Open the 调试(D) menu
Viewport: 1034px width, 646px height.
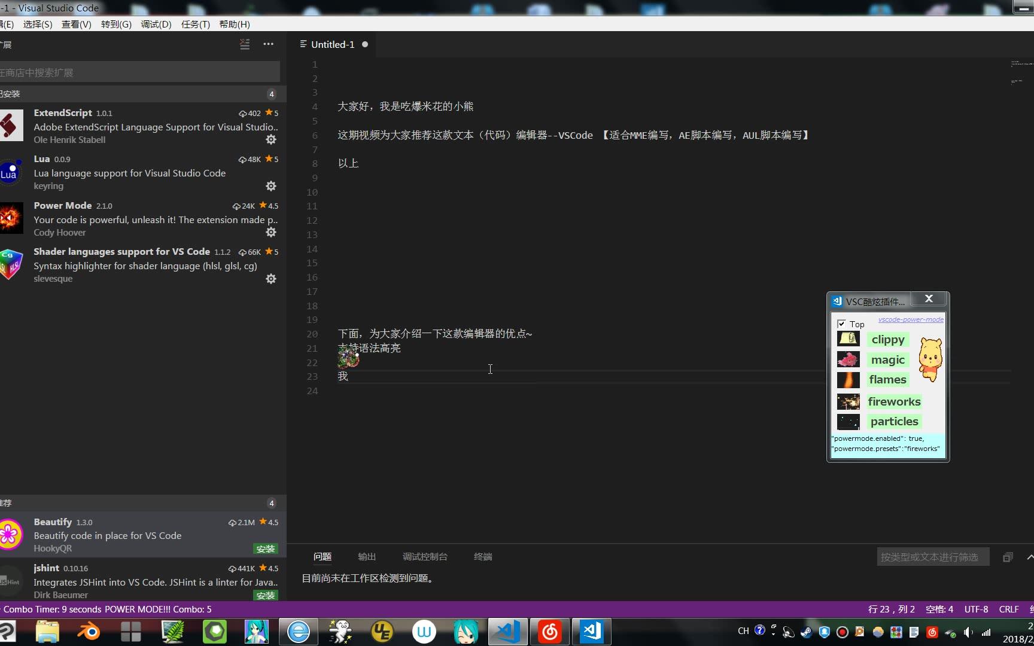click(156, 24)
